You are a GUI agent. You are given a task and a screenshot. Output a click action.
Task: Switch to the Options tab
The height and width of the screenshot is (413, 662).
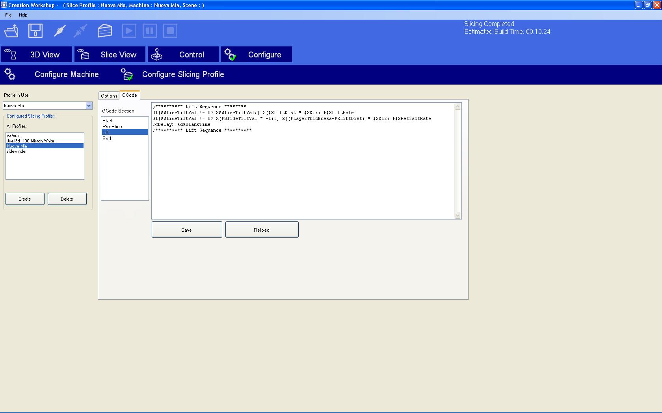click(109, 96)
